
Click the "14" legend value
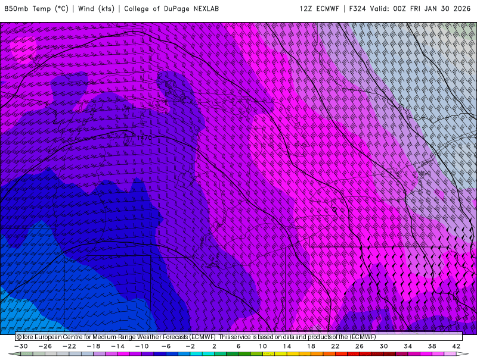click(287, 346)
